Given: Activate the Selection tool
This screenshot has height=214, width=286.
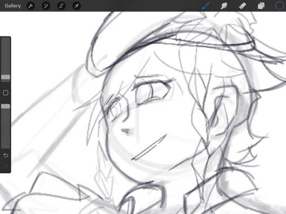Looking at the screenshot, I should (x=61, y=6).
